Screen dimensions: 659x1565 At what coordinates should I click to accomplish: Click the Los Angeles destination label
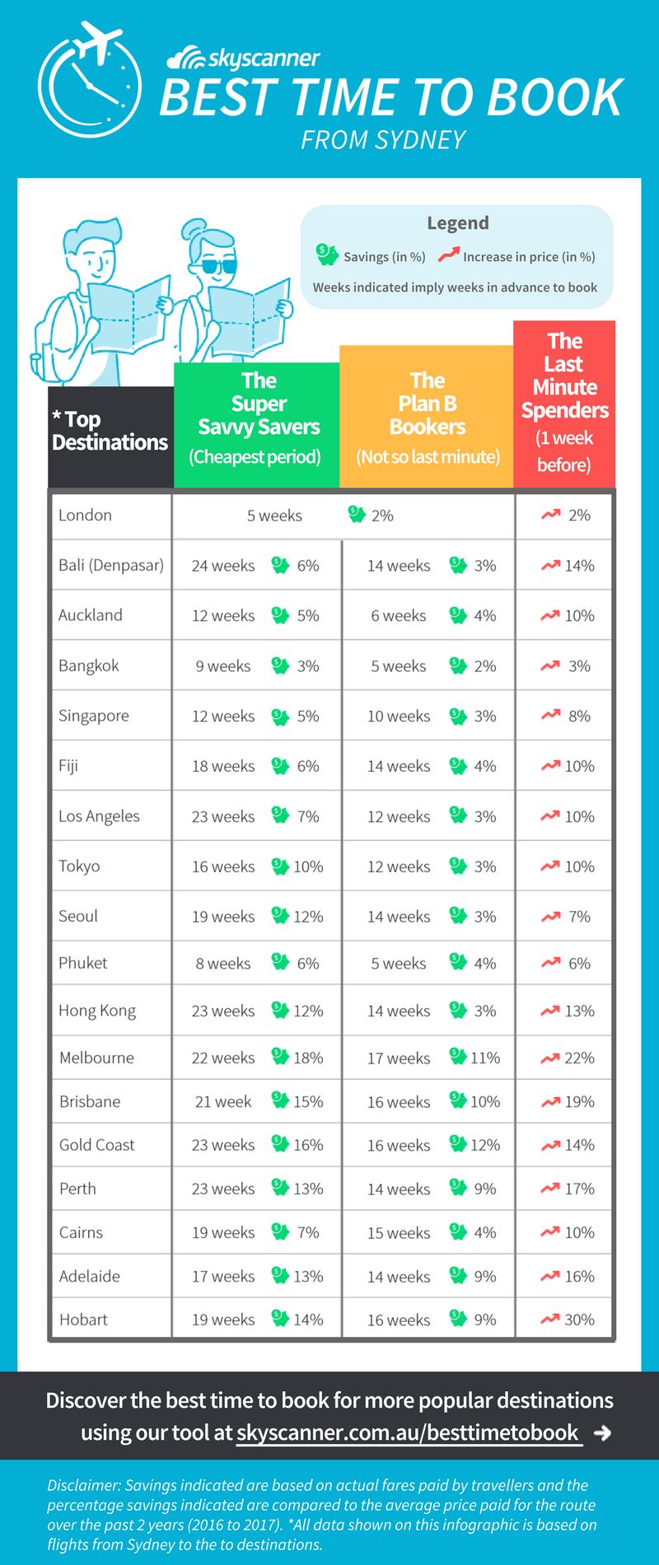coord(99,816)
